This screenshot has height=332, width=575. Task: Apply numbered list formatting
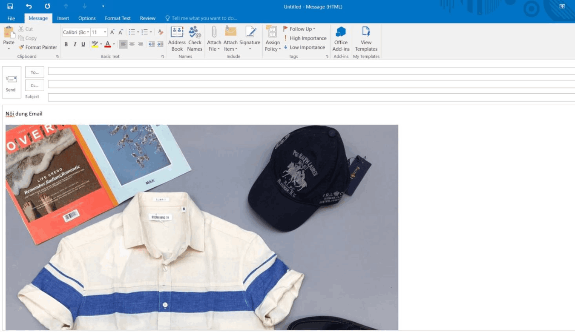tap(144, 32)
